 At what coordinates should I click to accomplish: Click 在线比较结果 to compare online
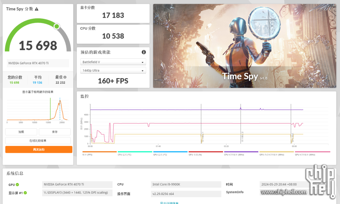[38, 141]
